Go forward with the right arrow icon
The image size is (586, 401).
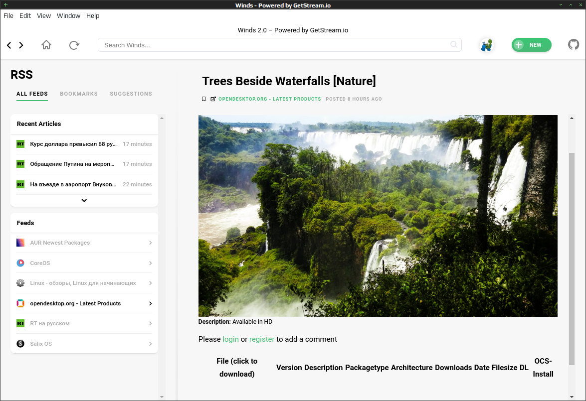pyautogui.click(x=21, y=45)
